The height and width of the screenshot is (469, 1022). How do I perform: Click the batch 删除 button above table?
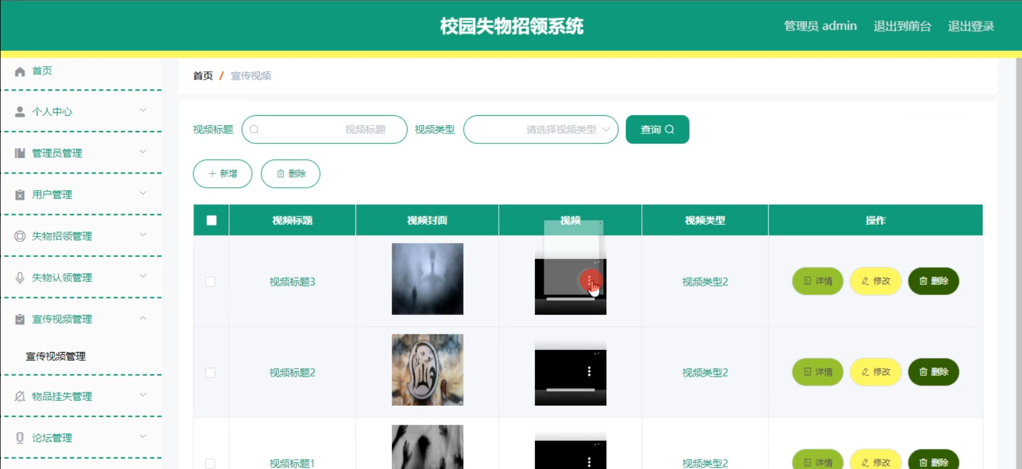click(291, 174)
